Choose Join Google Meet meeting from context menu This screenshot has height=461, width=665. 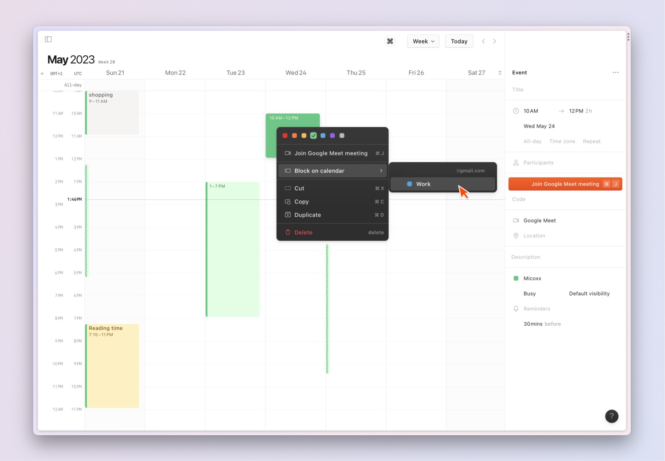click(332, 153)
